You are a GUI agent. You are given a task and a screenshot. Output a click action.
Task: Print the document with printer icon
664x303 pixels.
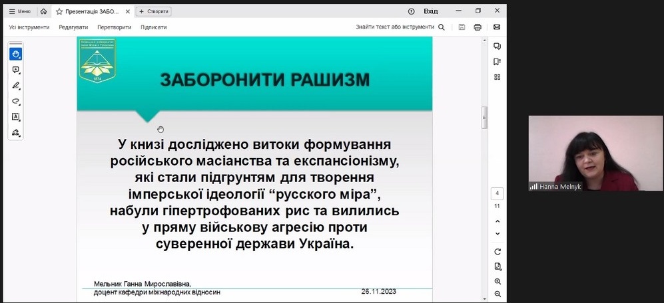[x=478, y=27]
